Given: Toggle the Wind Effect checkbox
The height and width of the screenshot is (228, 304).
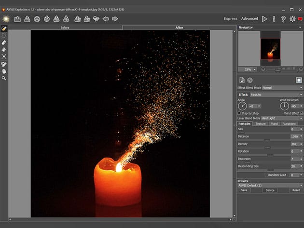Looking at the screenshot, I should coord(302,113).
